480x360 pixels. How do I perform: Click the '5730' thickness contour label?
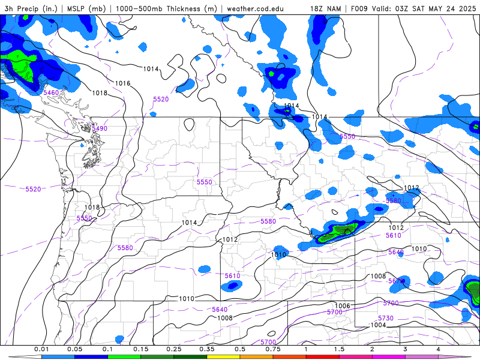pos(386,318)
